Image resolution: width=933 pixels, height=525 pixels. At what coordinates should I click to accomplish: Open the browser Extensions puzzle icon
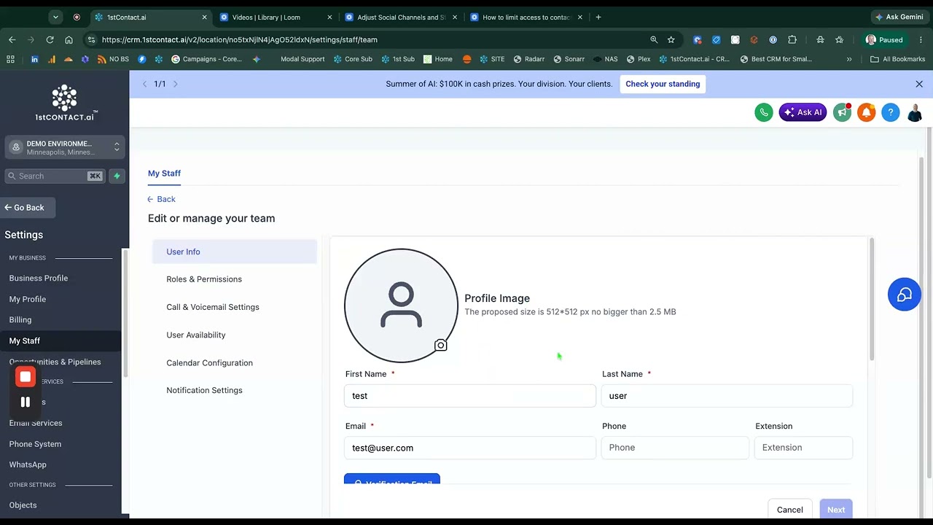point(792,40)
